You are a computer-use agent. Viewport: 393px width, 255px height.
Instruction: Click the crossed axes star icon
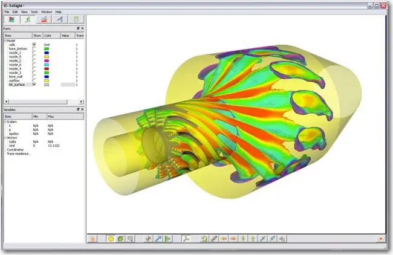tap(148, 239)
